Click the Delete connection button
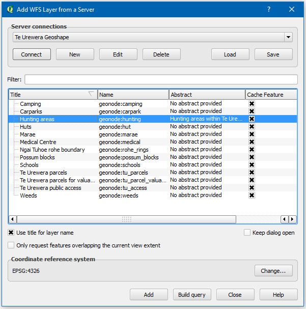Image resolution: width=306 pixels, height=309 pixels. 161,54
